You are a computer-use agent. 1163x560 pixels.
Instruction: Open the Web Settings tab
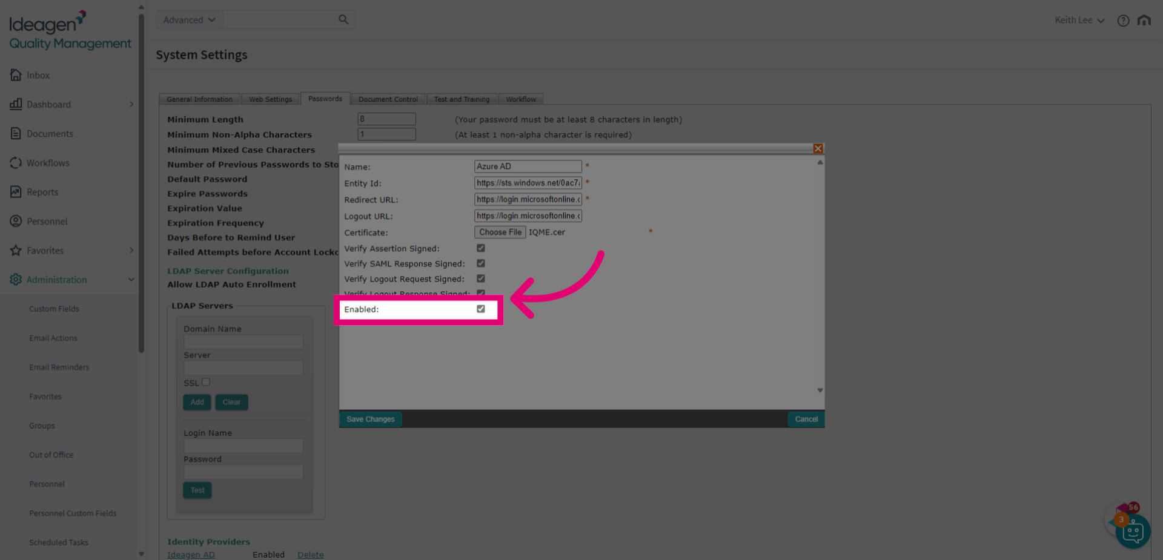270,99
